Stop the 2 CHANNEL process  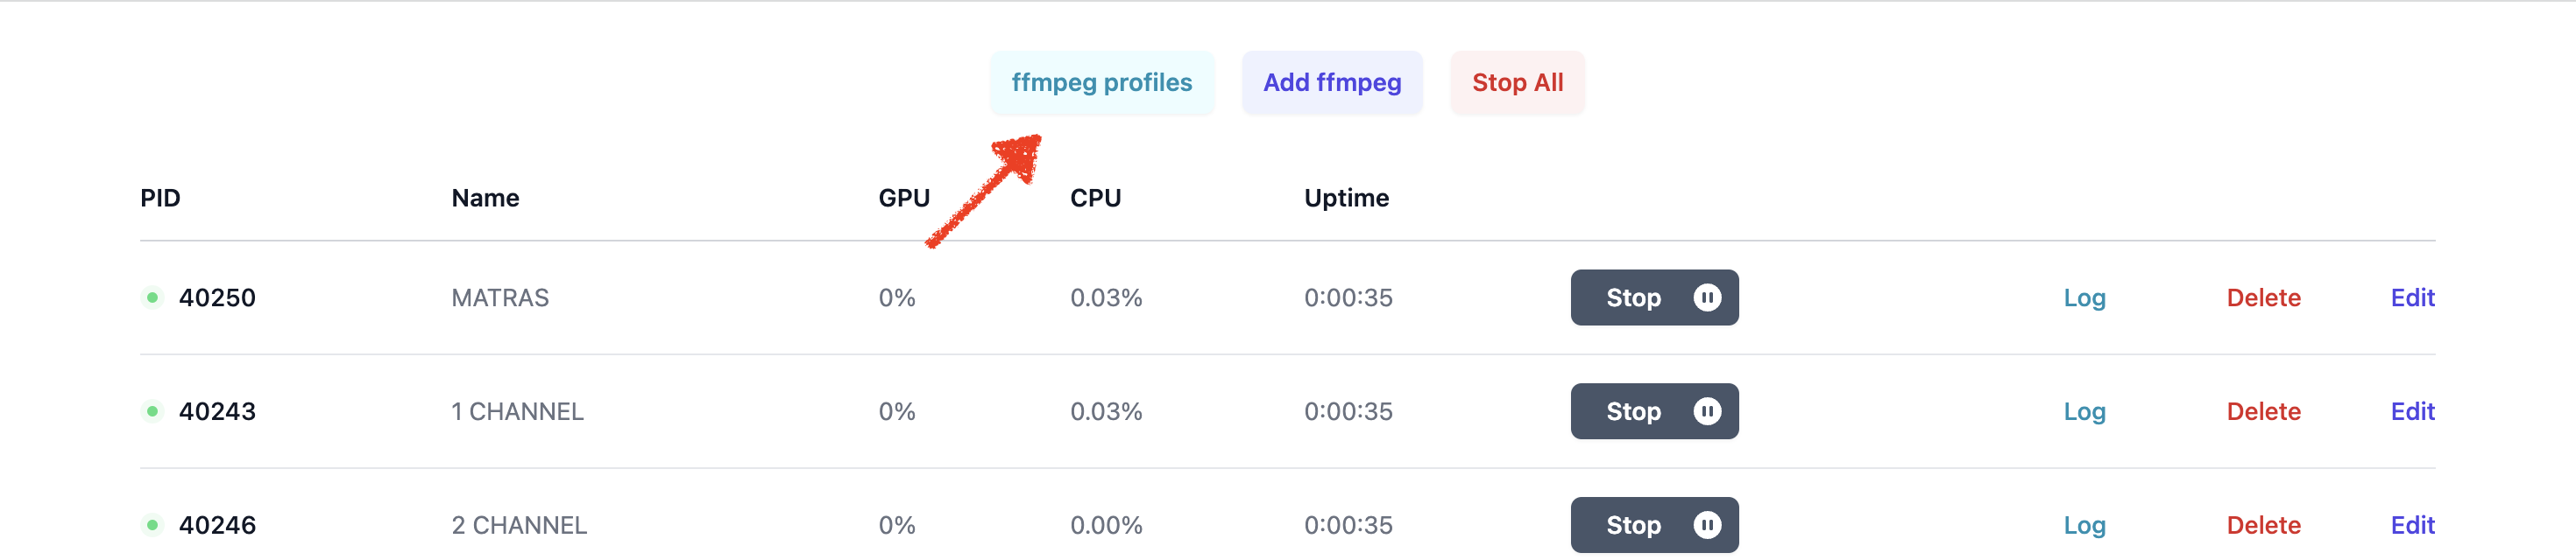pyautogui.click(x=1634, y=525)
